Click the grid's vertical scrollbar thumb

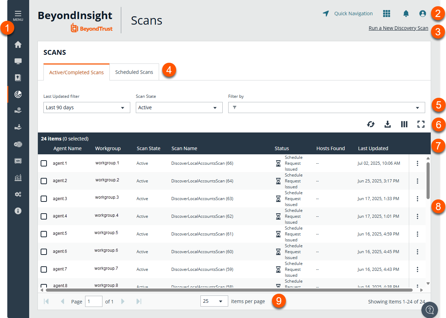coord(428,180)
